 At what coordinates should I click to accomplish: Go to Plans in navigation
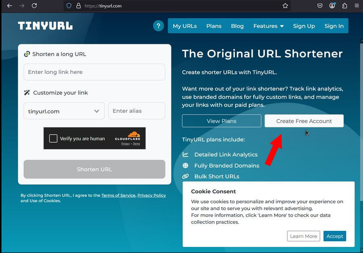214,26
